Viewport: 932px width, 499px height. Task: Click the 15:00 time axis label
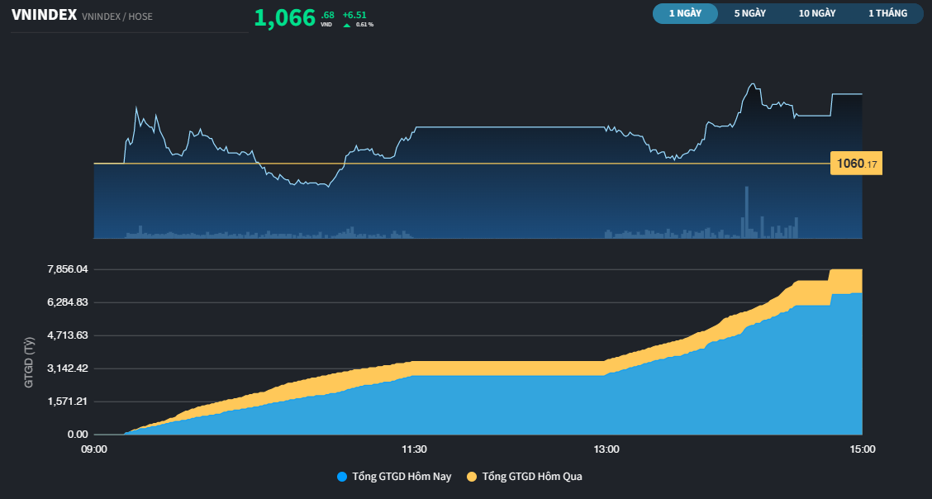tap(863, 449)
